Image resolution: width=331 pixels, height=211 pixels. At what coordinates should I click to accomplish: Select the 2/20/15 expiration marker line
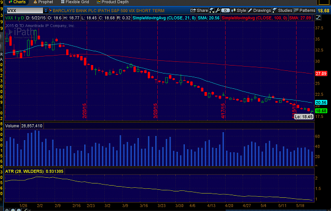87,71
